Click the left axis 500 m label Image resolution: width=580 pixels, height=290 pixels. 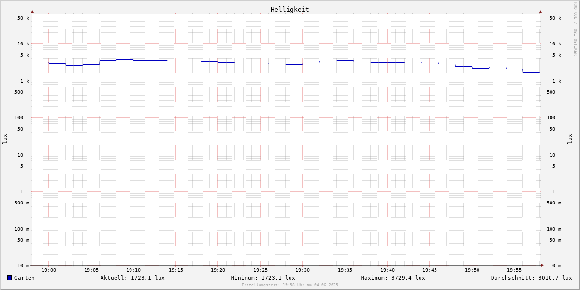22,203
